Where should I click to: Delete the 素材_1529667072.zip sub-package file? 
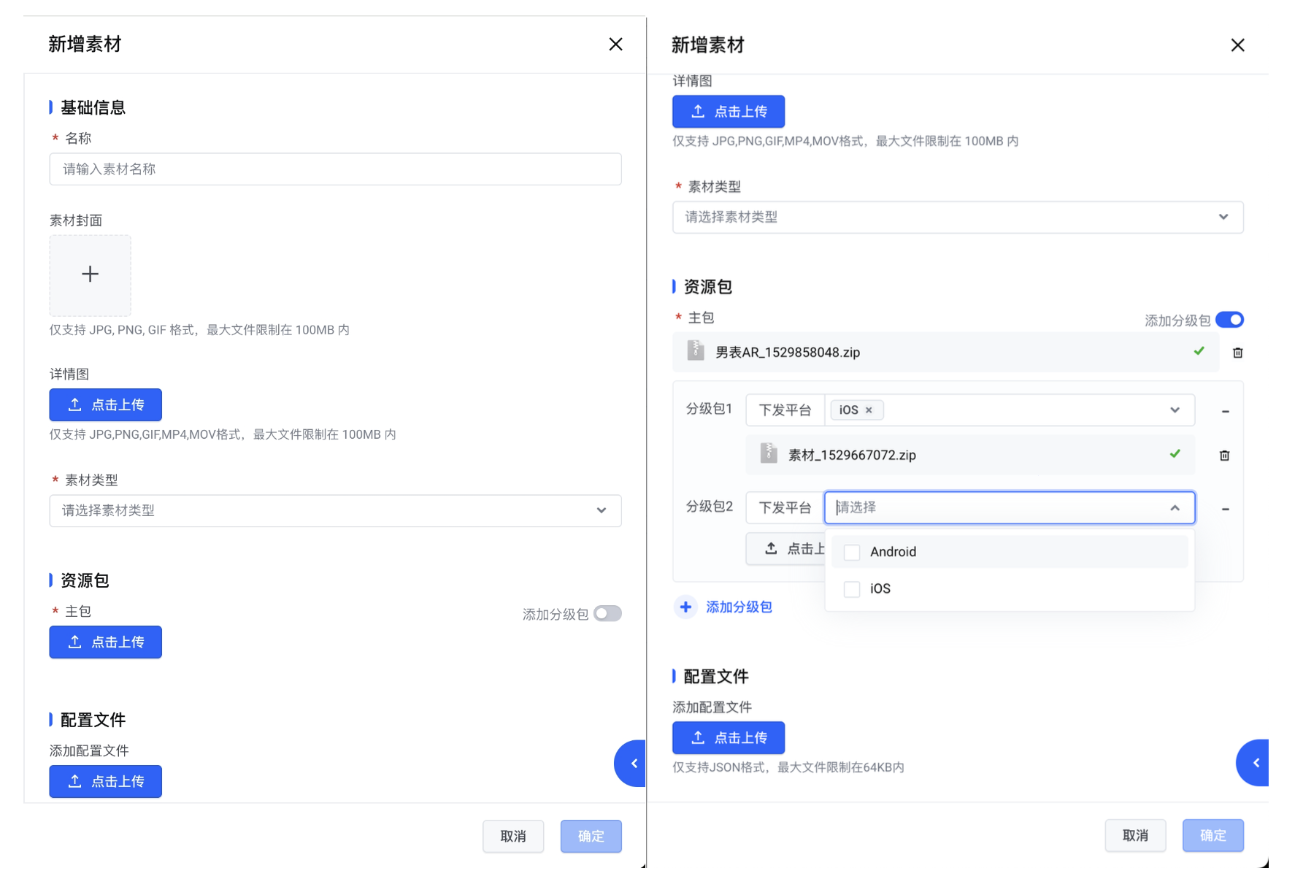click(x=1224, y=456)
